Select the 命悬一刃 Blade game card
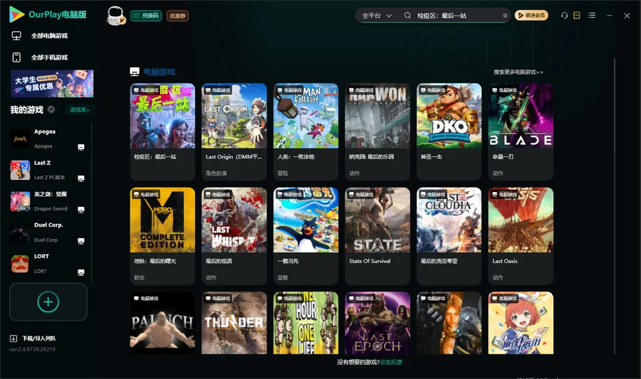 pyautogui.click(x=520, y=131)
